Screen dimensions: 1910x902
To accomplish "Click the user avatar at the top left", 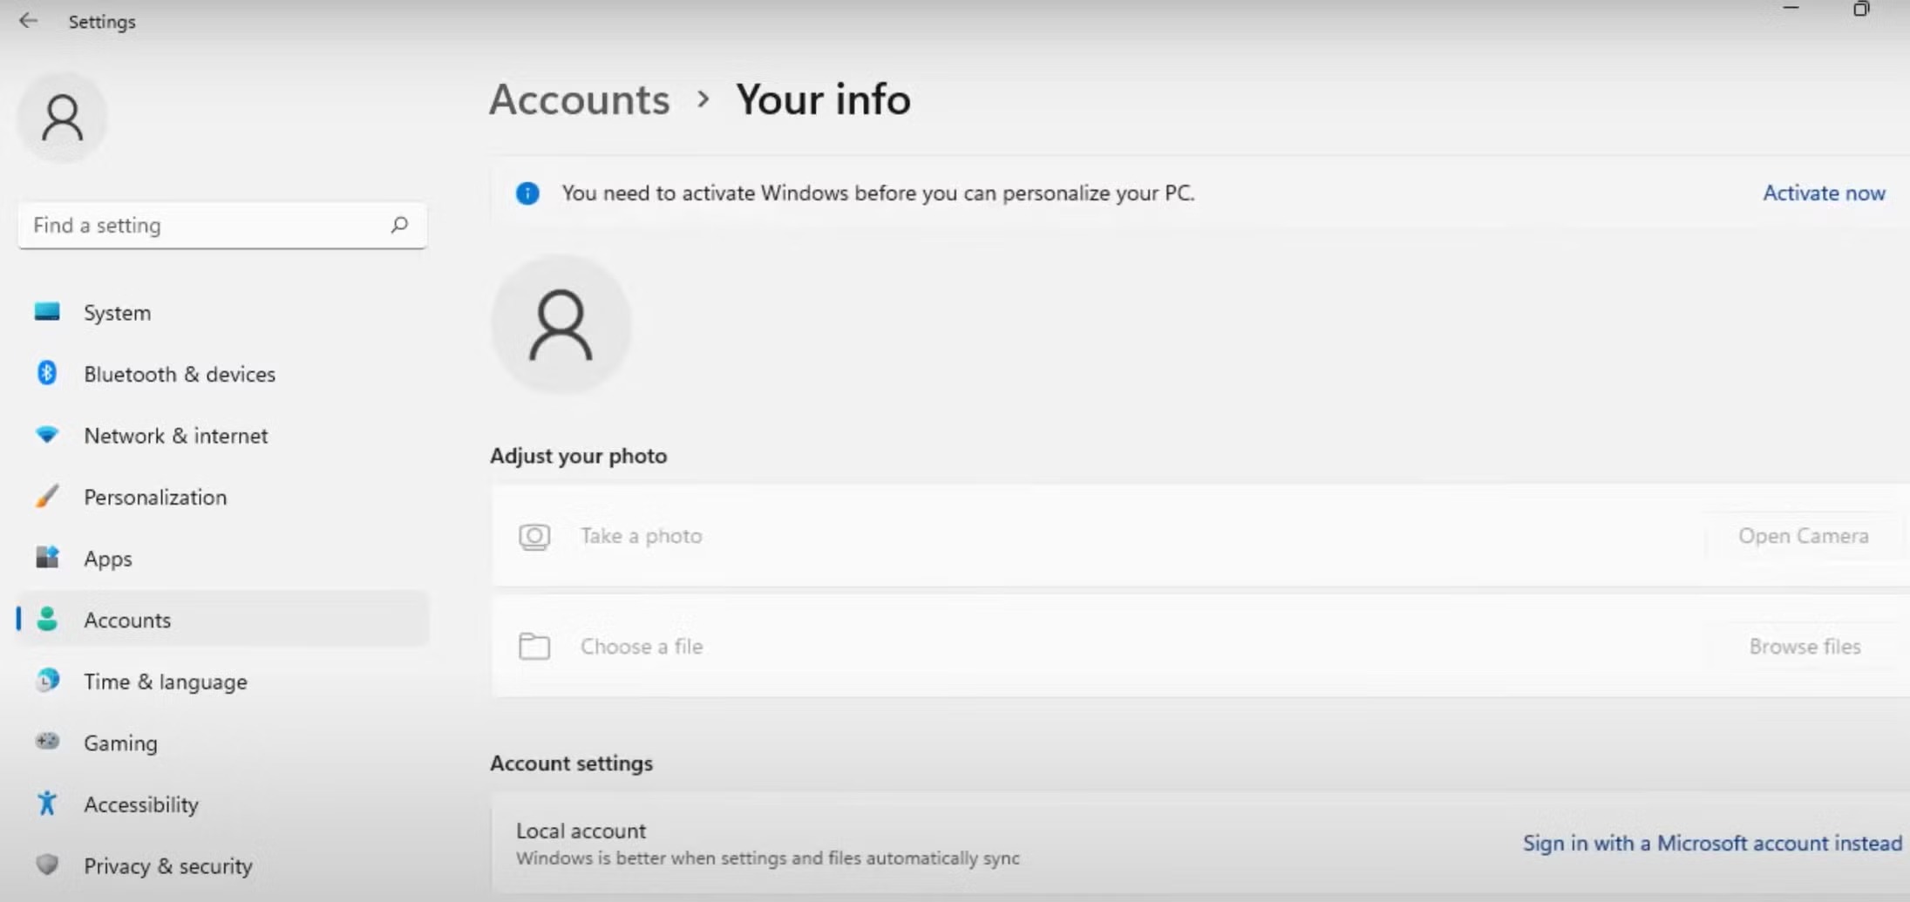I will (62, 116).
